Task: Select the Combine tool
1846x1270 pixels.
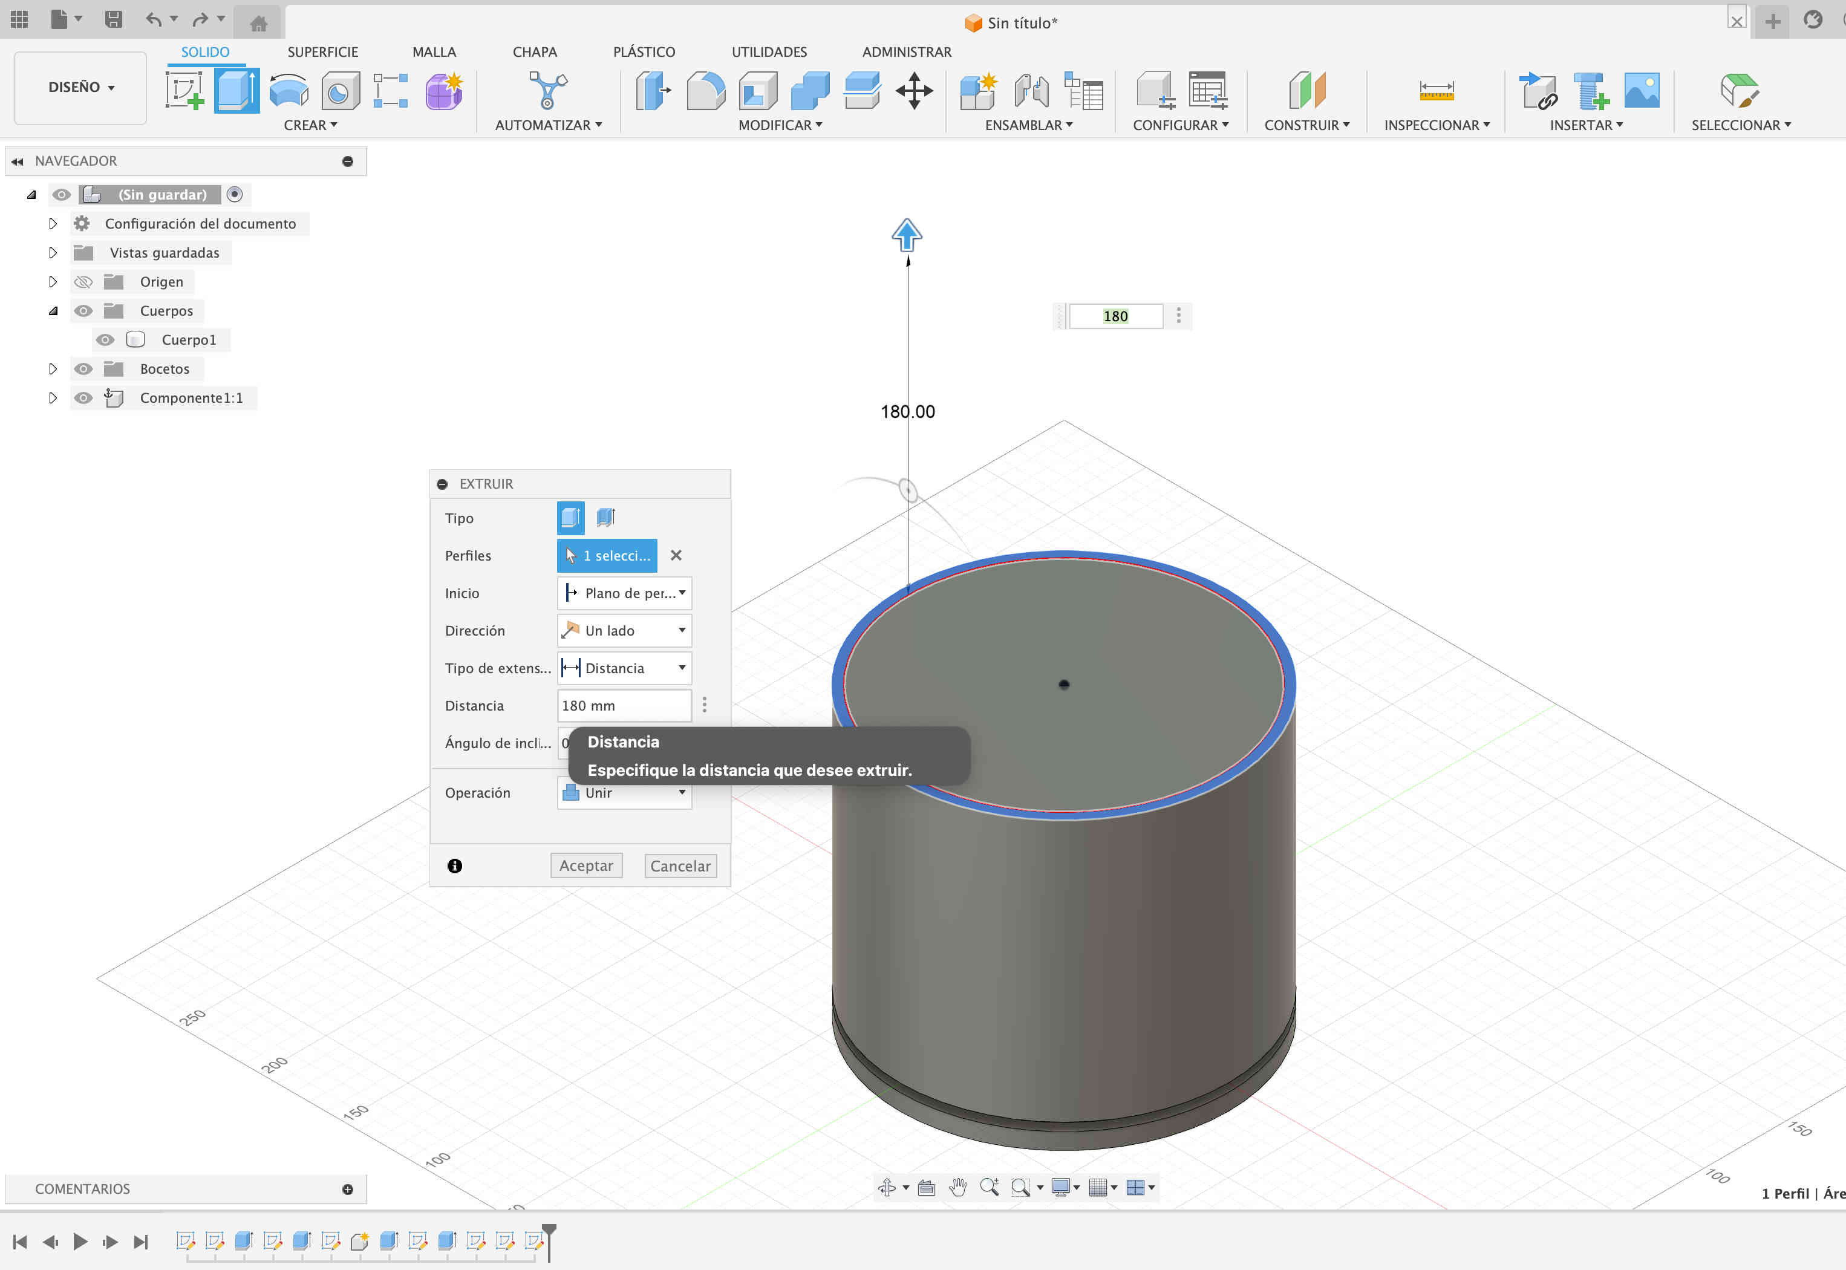Action: pyautogui.click(x=810, y=91)
